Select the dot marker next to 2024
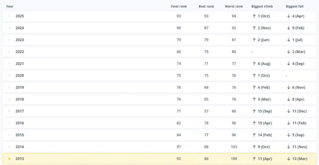The height and width of the screenshot is (165, 319). click(x=9, y=28)
